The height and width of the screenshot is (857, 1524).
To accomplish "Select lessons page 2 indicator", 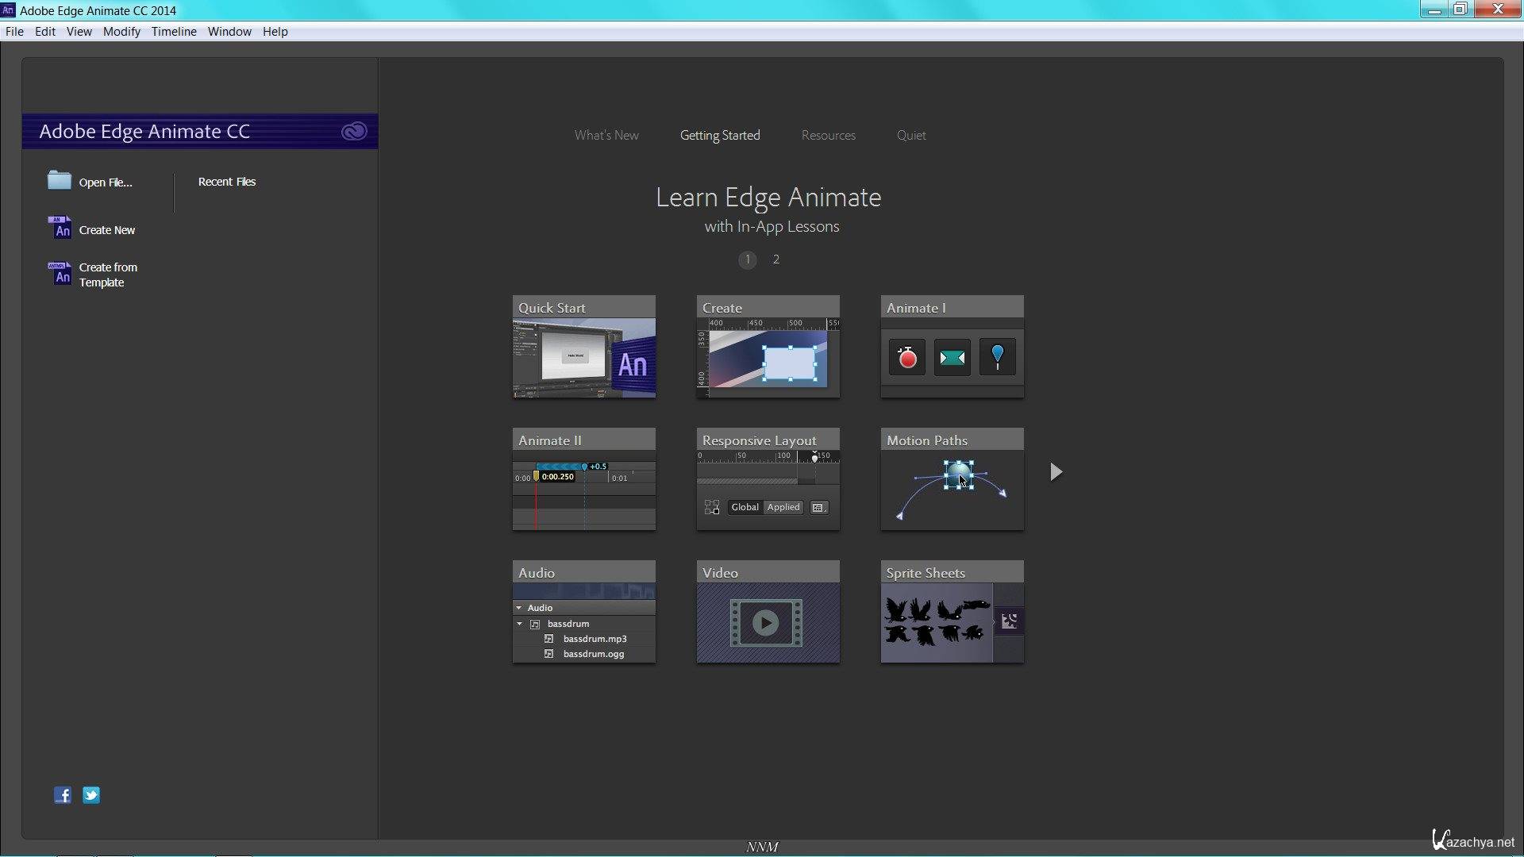I will click(776, 259).
